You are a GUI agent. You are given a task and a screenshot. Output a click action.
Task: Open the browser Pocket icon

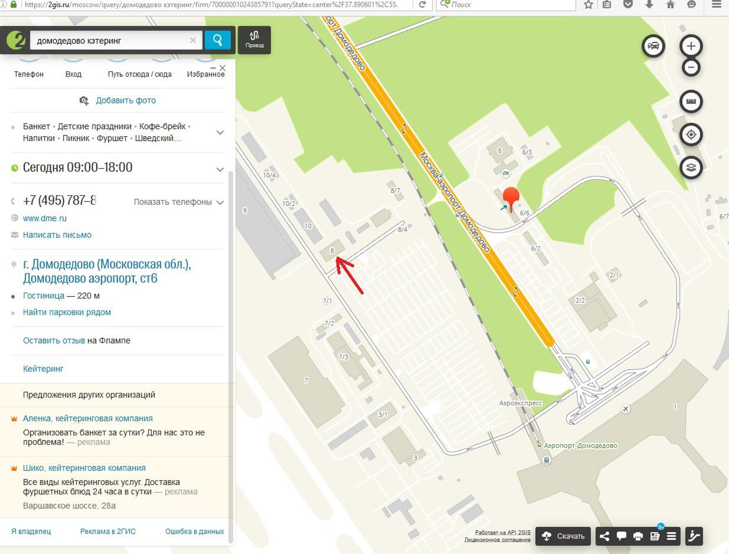point(628,5)
